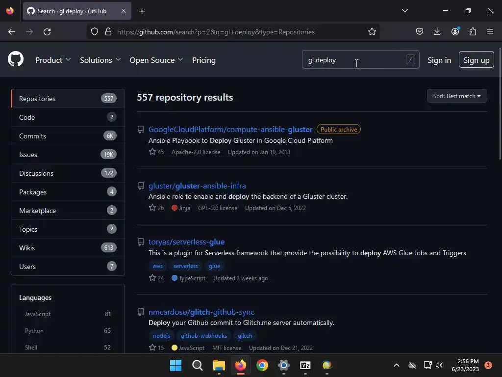502x377 pixels.
Task: Bookmark this page with the star icon
Action: 372,32
